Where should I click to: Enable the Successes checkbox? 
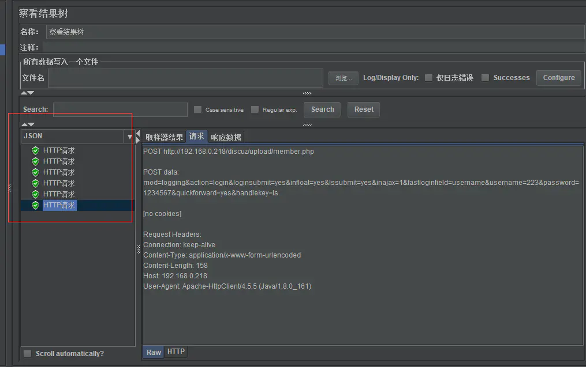pos(486,78)
